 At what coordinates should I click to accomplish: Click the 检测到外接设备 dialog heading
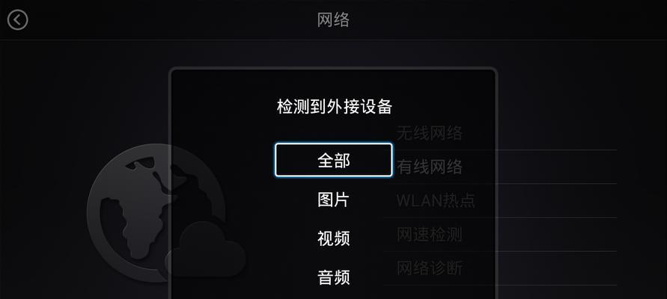[335, 107]
